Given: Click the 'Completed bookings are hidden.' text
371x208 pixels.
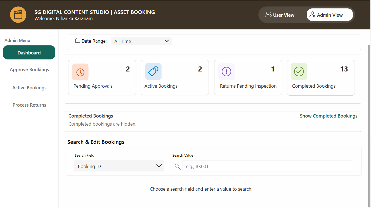Looking at the screenshot, I should pos(102,124).
